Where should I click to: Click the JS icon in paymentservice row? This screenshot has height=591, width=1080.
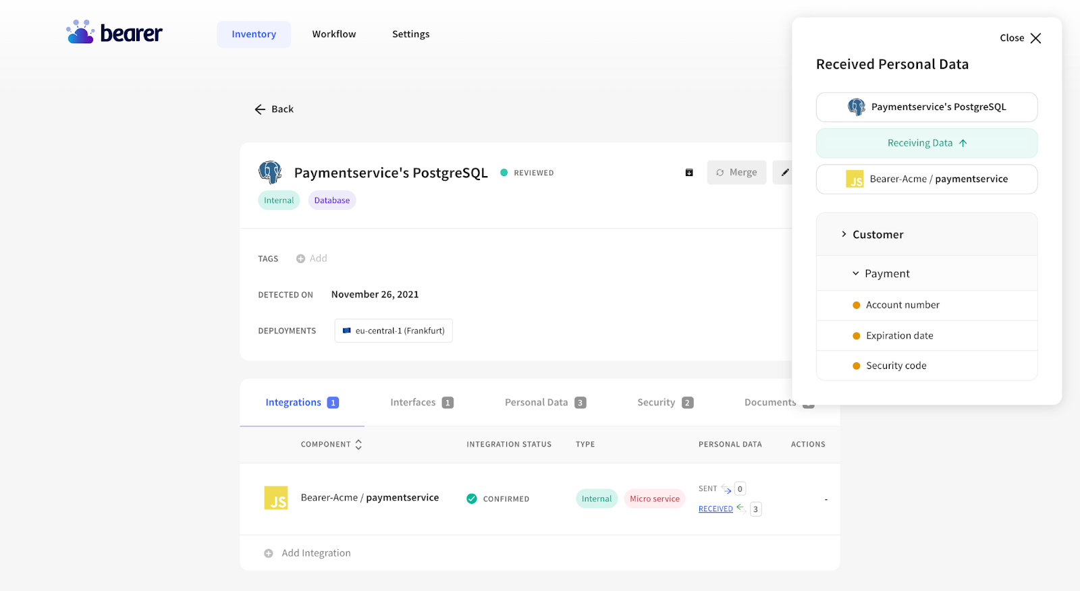(276, 498)
